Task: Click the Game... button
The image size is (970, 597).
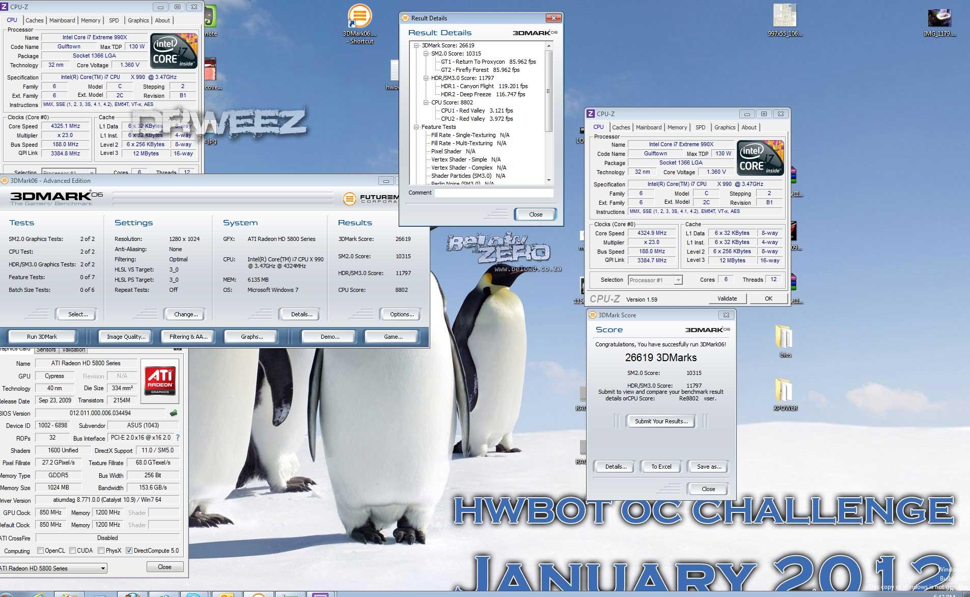Action: 393,337
